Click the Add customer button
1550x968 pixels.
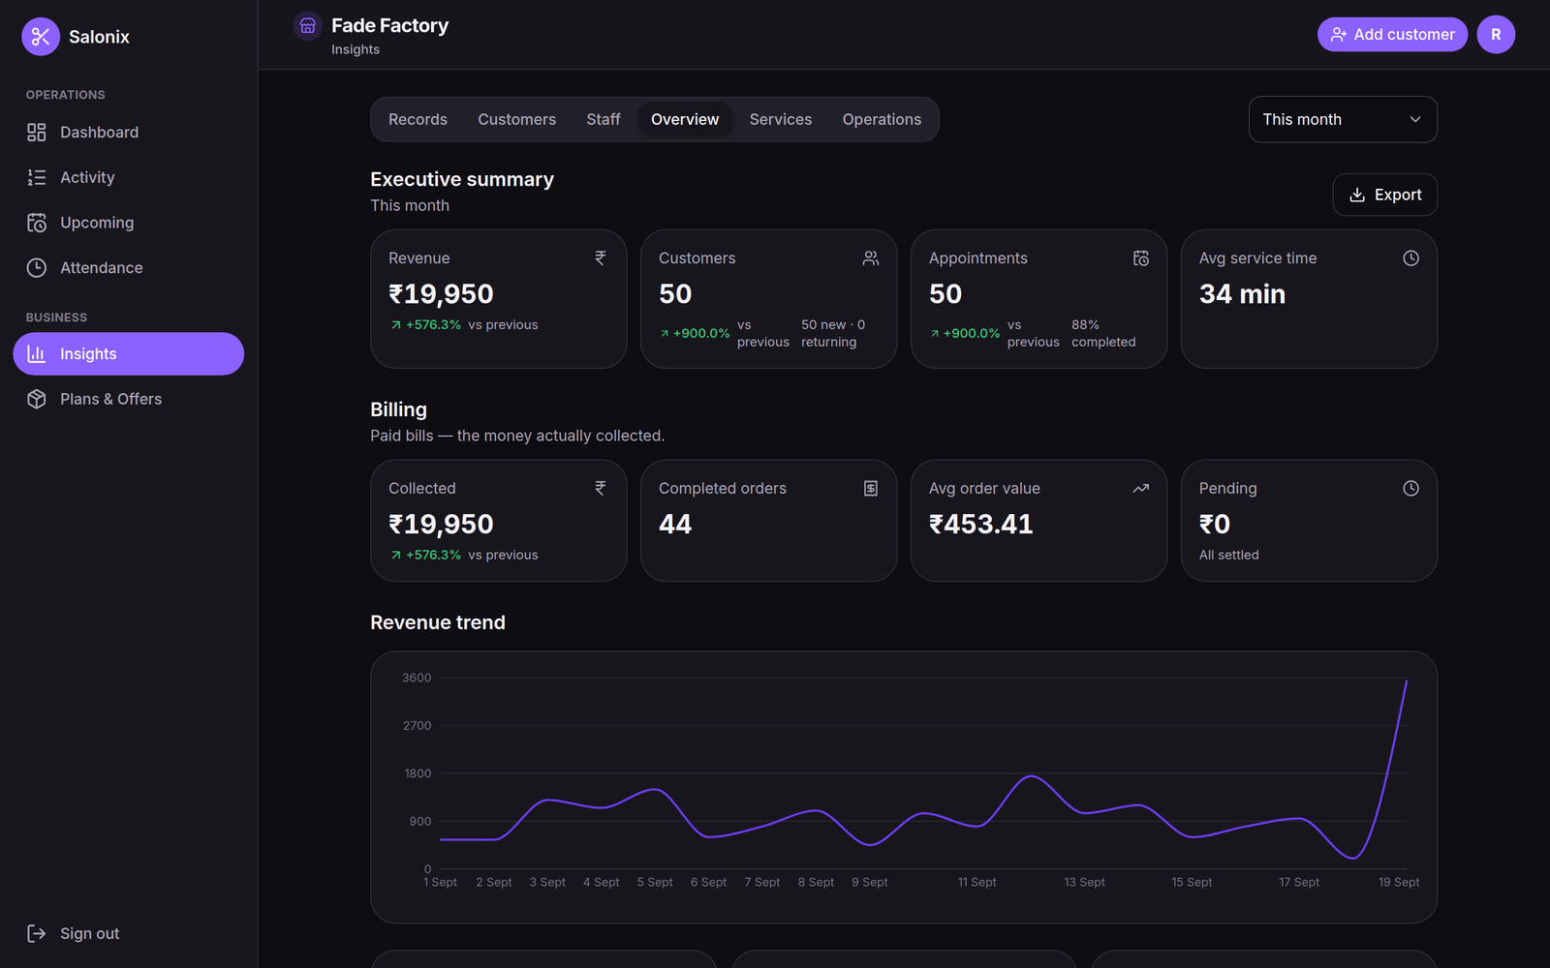click(x=1392, y=35)
